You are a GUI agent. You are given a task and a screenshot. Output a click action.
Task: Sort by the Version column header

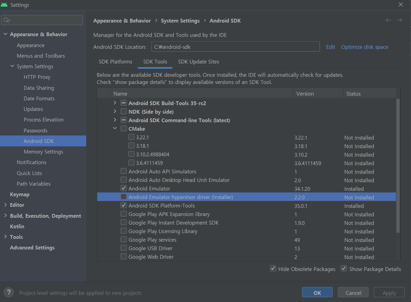pyautogui.click(x=318, y=94)
